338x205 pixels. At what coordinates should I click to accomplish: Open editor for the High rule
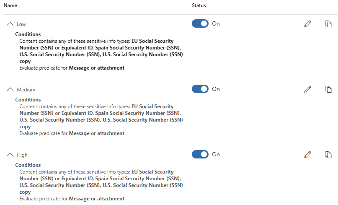point(307,155)
